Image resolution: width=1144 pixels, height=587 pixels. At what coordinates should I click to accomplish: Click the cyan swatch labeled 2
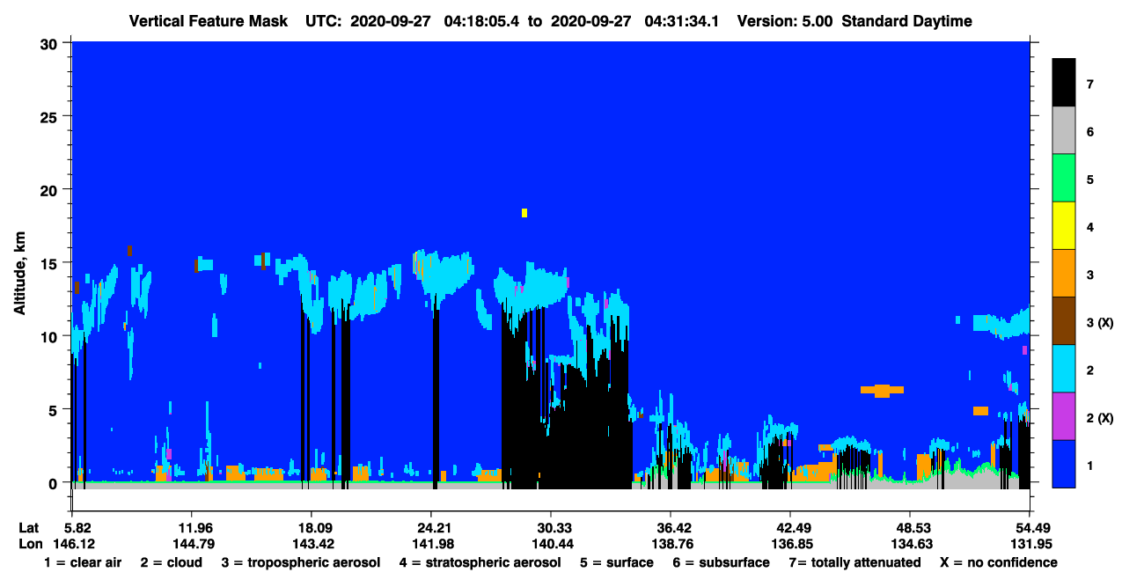pyautogui.click(x=1064, y=369)
